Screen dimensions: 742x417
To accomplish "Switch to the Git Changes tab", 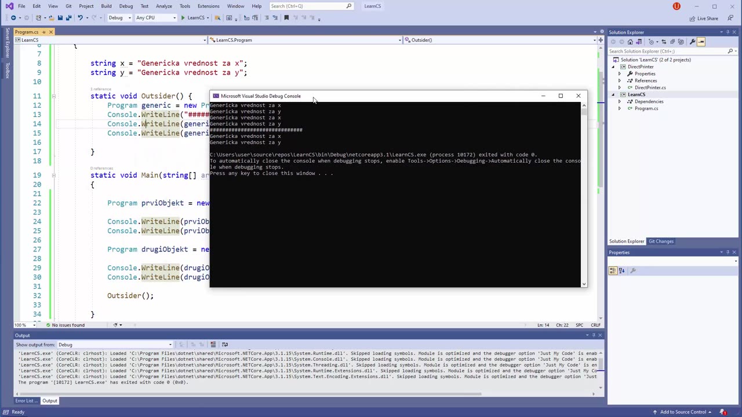I will [x=661, y=242].
